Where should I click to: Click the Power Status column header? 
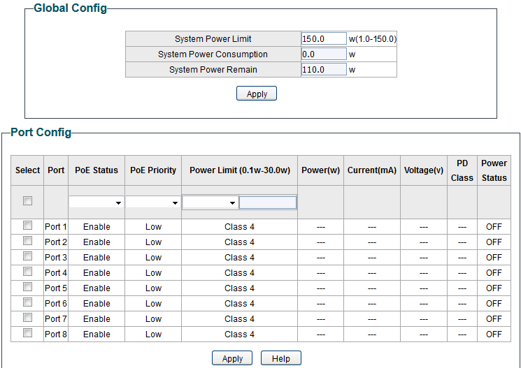click(x=494, y=170)
